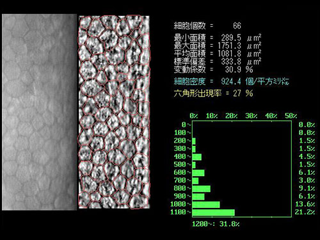Click the 900~ histogram bar
Viewport: 320px width, 240px height.
pos(198,196)
